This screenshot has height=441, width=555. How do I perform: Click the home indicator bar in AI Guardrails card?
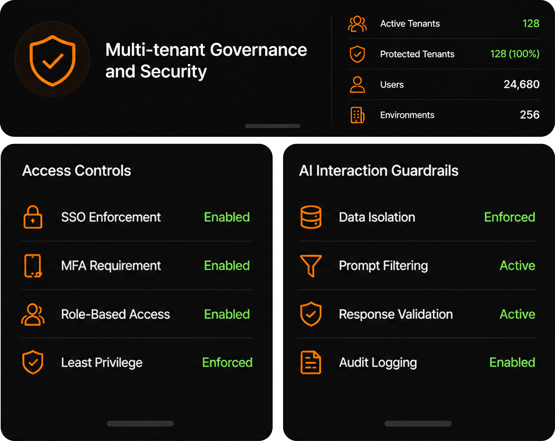click(418, 424)
